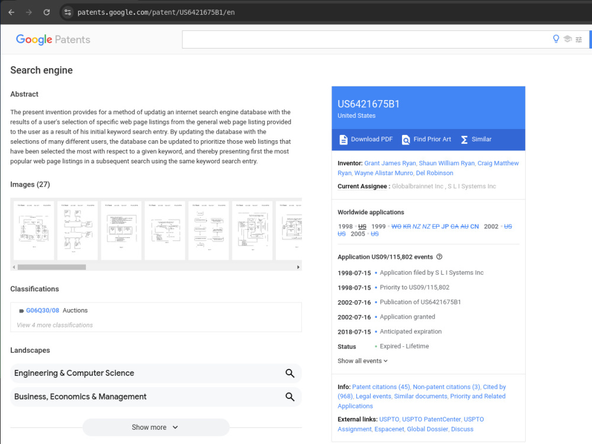Search Engineering & Computer Science landscape icon

point(289,374)
